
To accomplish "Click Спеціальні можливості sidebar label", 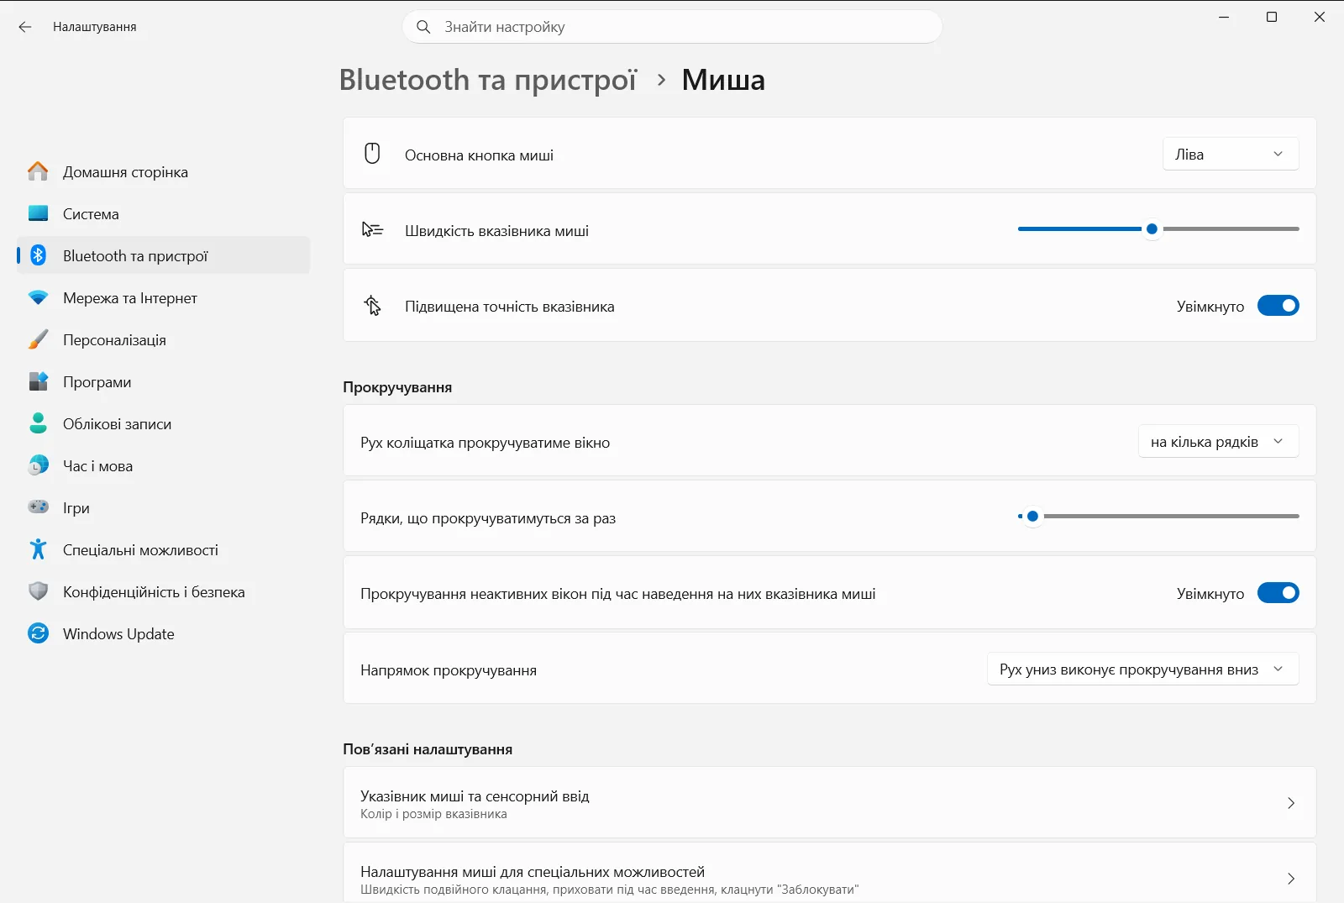I will (140, 549).
